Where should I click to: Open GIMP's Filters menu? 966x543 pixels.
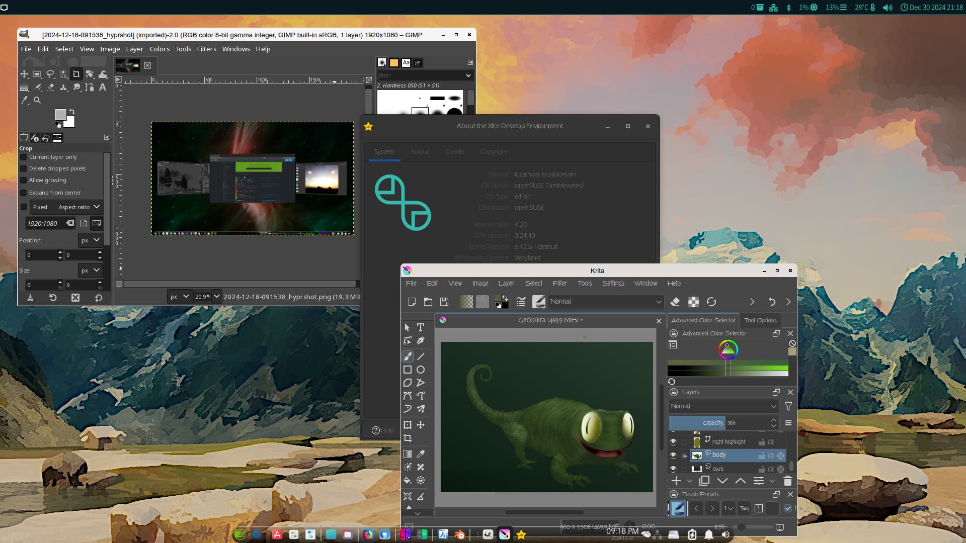[206, 49]
